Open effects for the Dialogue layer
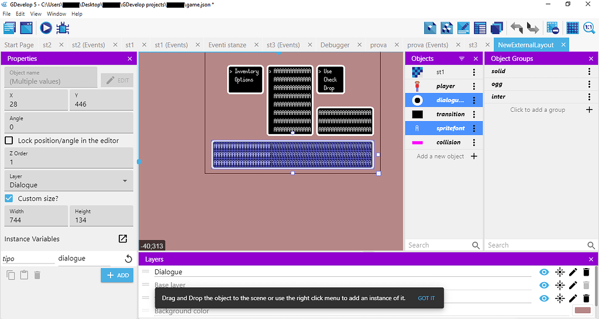Image resolution: width=599 pixels, height=319 pixels. coord(560,272)
